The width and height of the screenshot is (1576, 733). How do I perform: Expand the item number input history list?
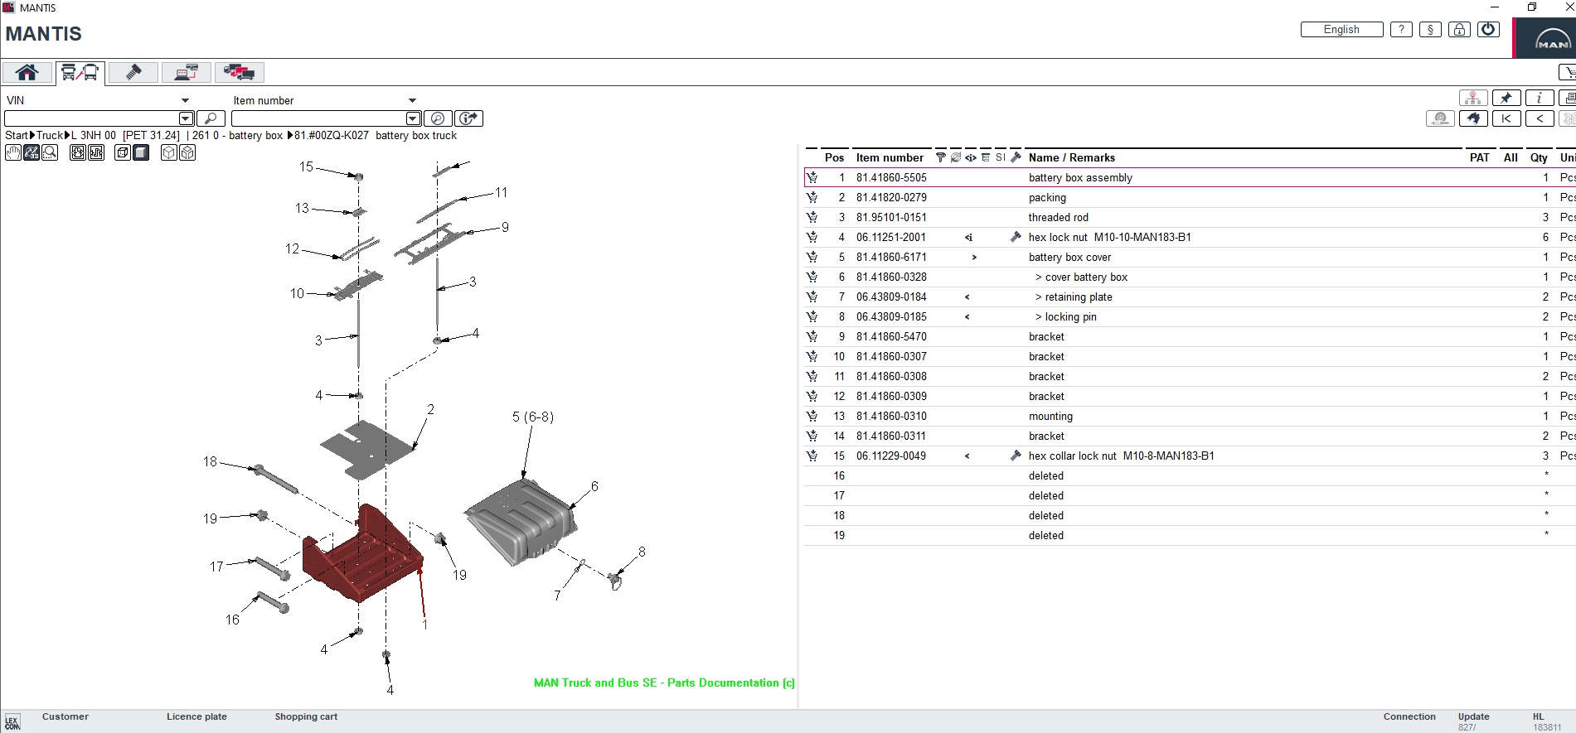tap(413, 118)
